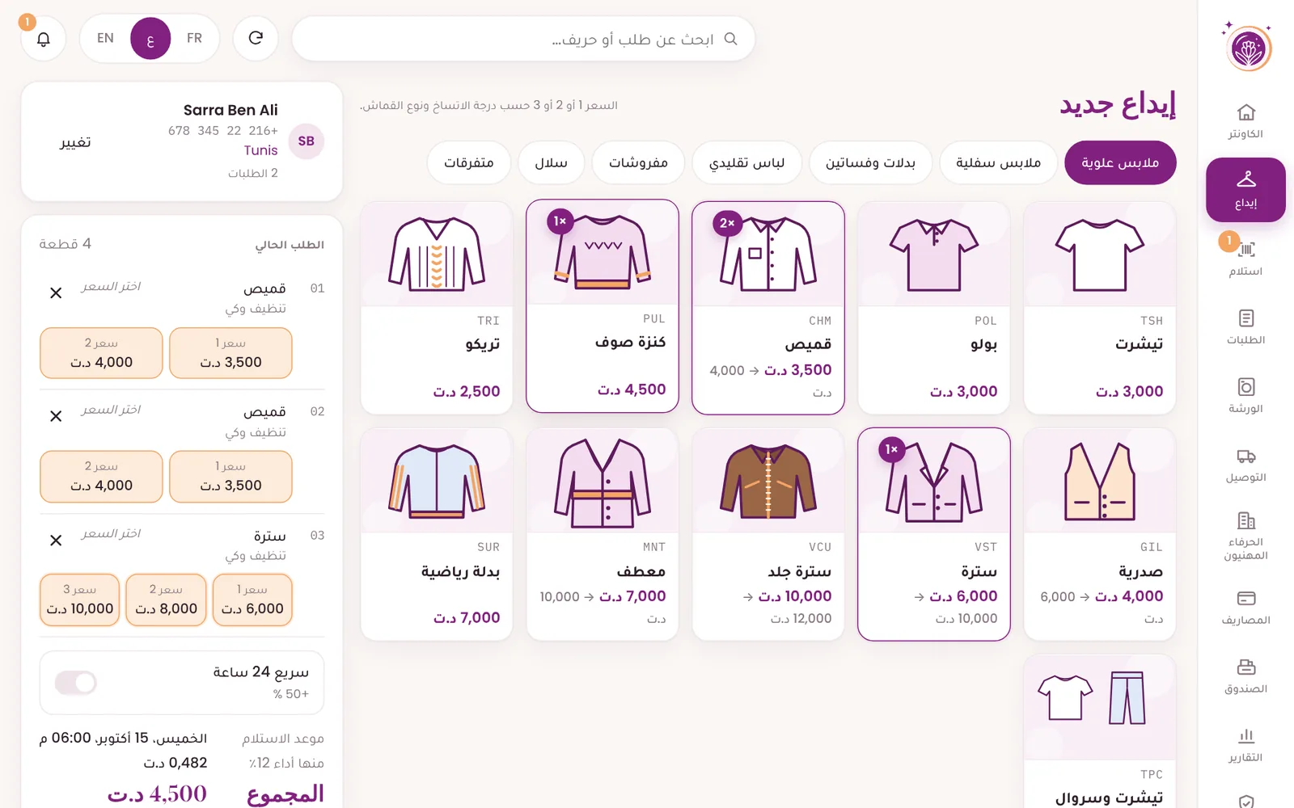
Task: Select ملابس علوية category tab
Action: (x=1120, y=162)
